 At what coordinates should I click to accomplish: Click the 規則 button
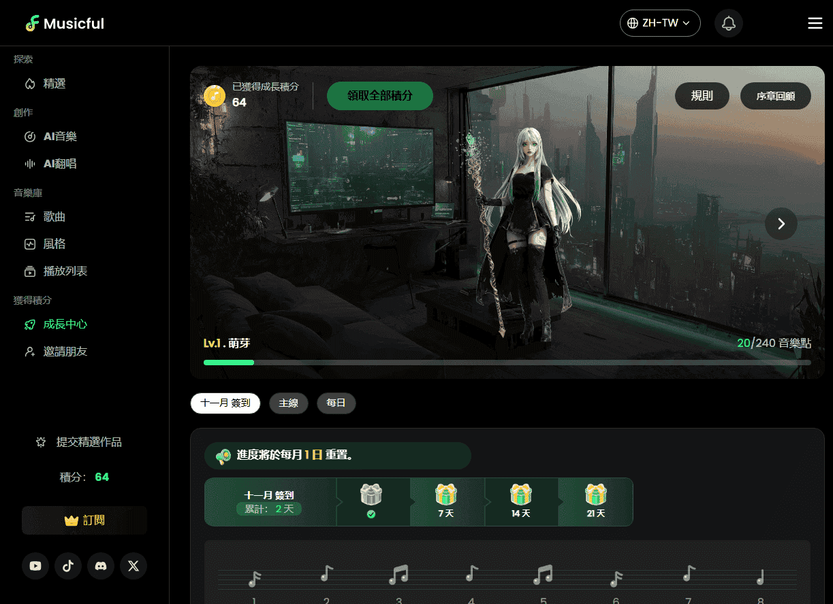click(702, 96)
